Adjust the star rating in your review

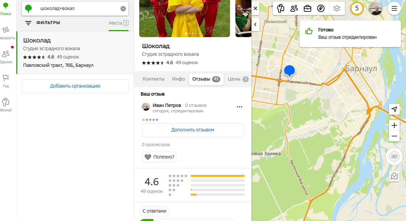pyautogui.click(x=150, y=119)
